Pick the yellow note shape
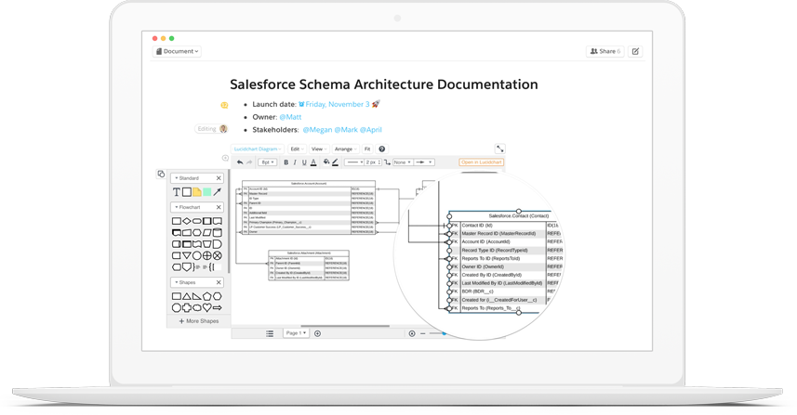 tap(197, 192)
